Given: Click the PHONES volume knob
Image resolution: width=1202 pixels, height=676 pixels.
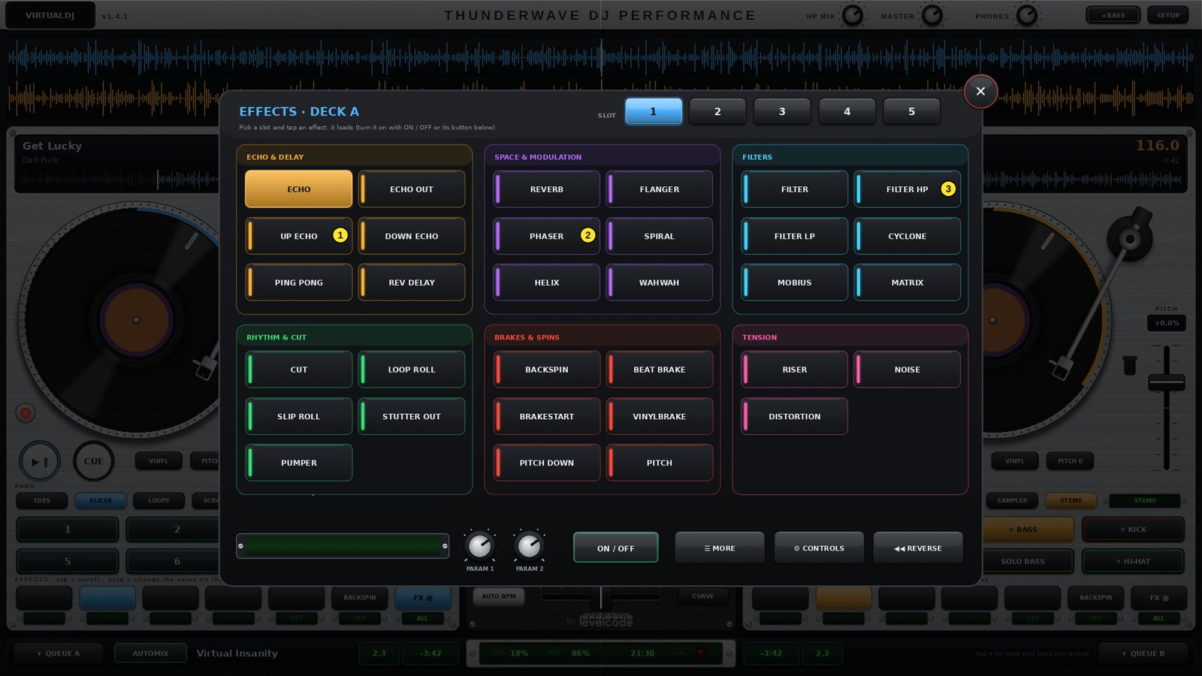Looking at the screenshot, I should pyautogui.click(x=1027, y=15).
